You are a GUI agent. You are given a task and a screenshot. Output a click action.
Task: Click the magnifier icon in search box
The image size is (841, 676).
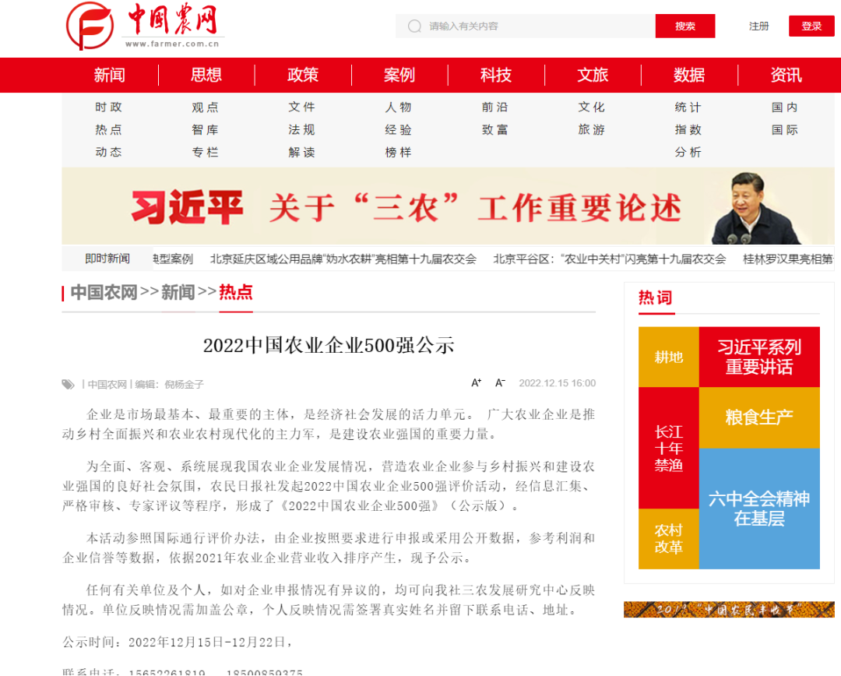(x=415, y=26)
